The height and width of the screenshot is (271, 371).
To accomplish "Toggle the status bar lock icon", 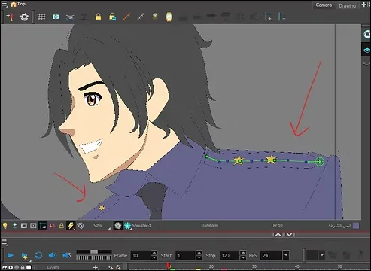I will pyautogui.click(x=61, y=226).
